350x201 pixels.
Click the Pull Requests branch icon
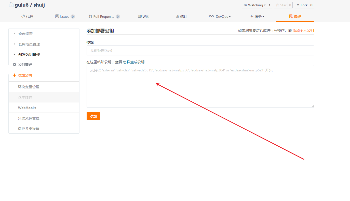point(90,16)
